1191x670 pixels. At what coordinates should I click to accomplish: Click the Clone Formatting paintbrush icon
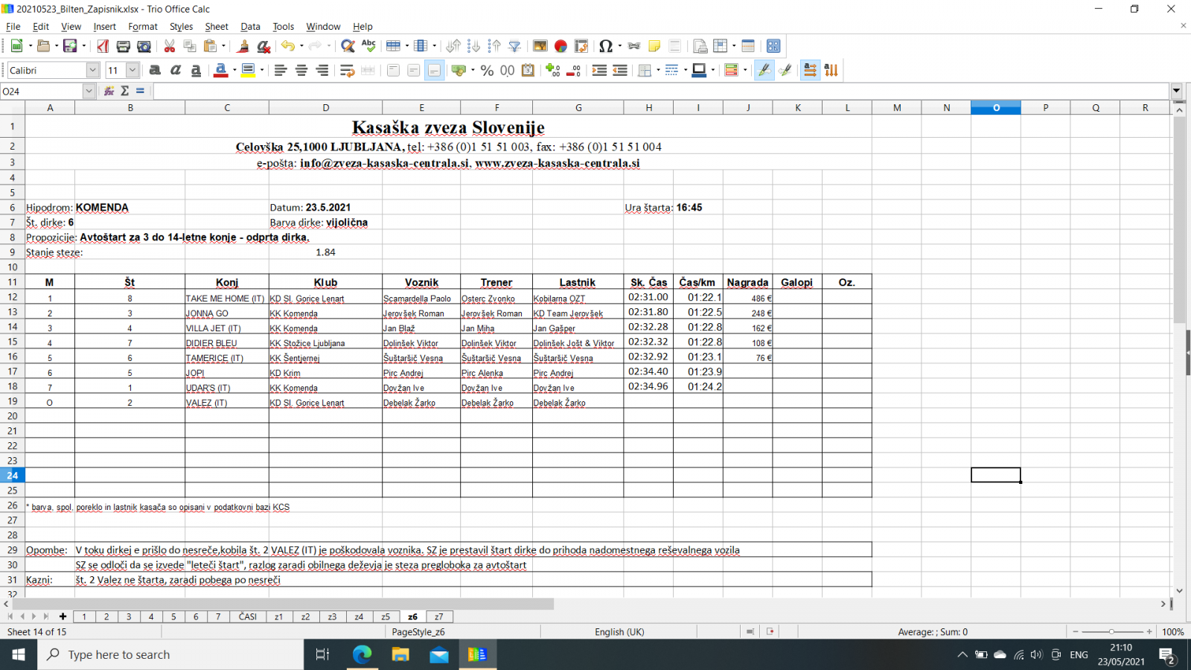[243, 46]
